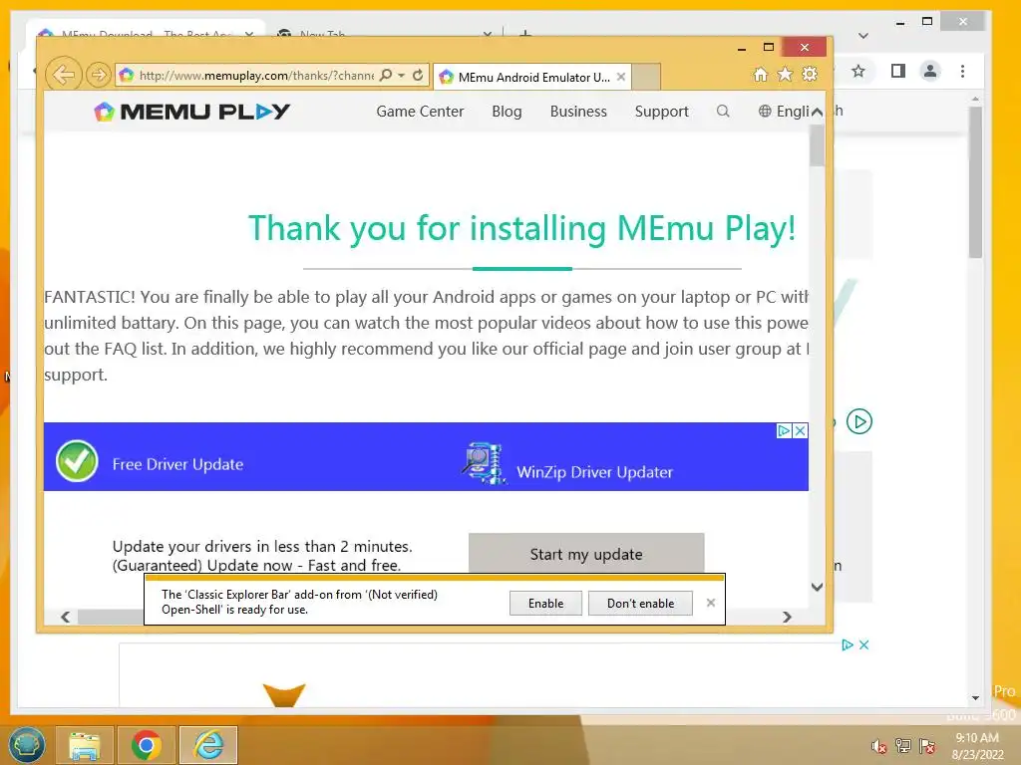Click the AdChoices icon on blue banner

coord(784,430)
